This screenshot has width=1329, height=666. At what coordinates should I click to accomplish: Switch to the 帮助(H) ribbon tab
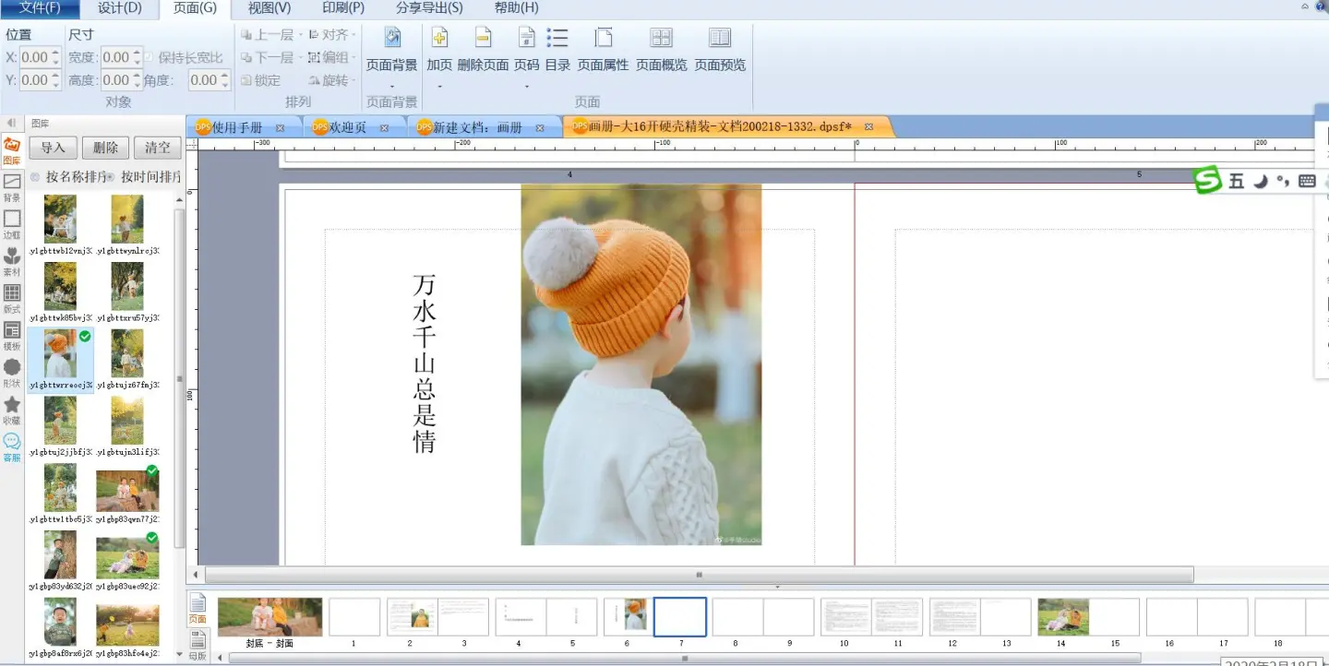(x=517, y=8)
